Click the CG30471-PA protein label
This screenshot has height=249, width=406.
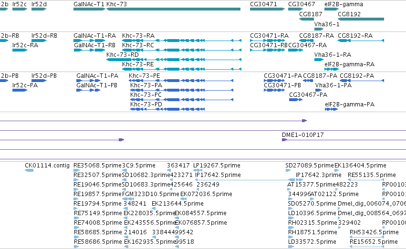click(x=283, y=75)
